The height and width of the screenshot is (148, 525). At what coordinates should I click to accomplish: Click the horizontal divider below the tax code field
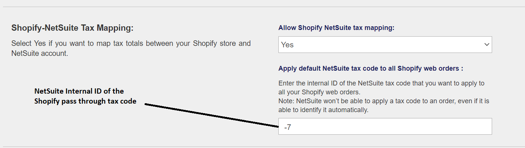(262, 147)
